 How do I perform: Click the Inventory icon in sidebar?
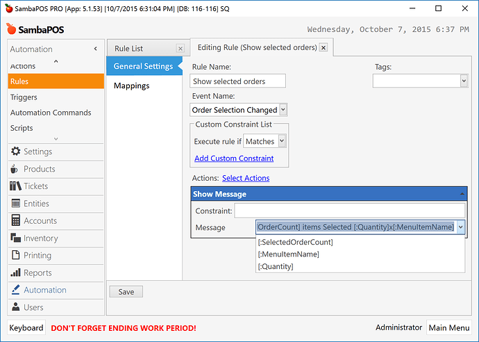pos(15,238)
